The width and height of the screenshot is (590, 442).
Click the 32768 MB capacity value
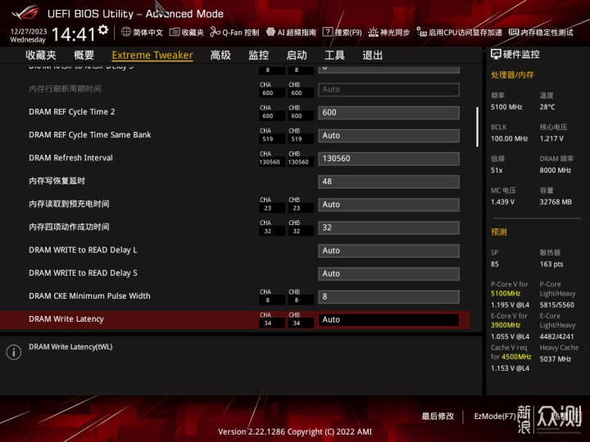(556, 202)
